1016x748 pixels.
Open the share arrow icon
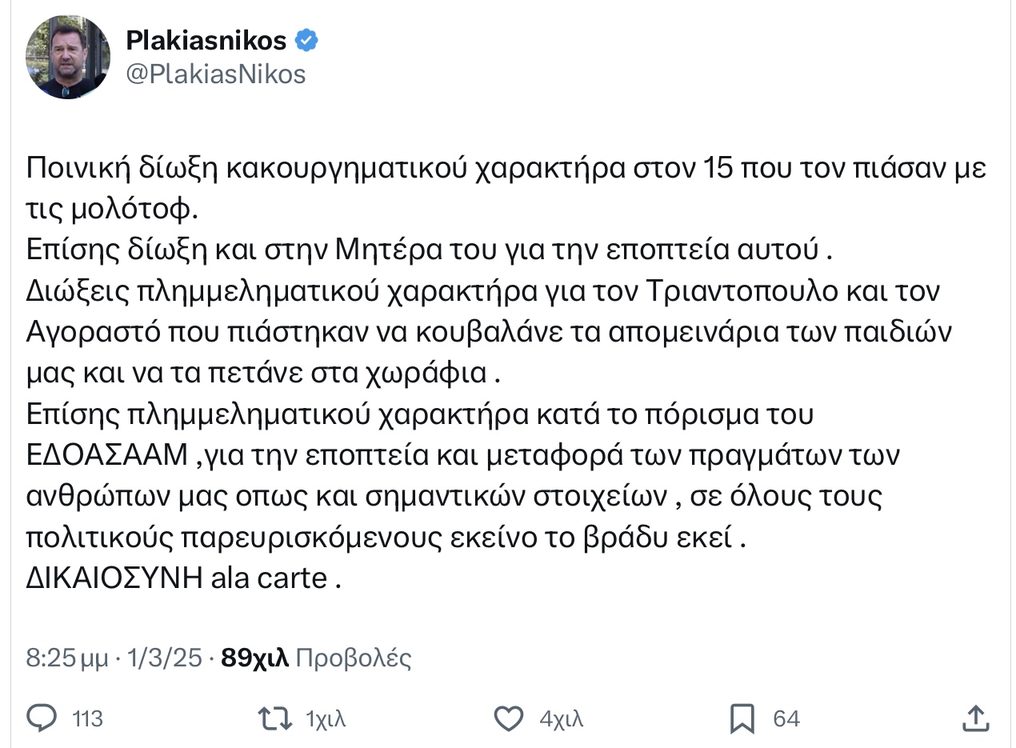click(974, 718)
